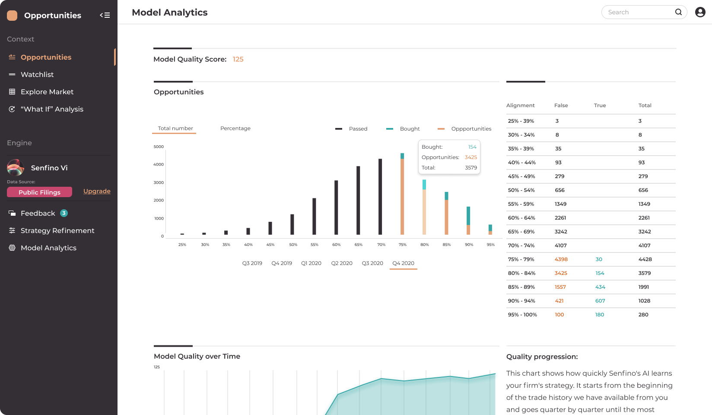Click the search magnifier icon
The image size is (712, 415).
point(678,12)
